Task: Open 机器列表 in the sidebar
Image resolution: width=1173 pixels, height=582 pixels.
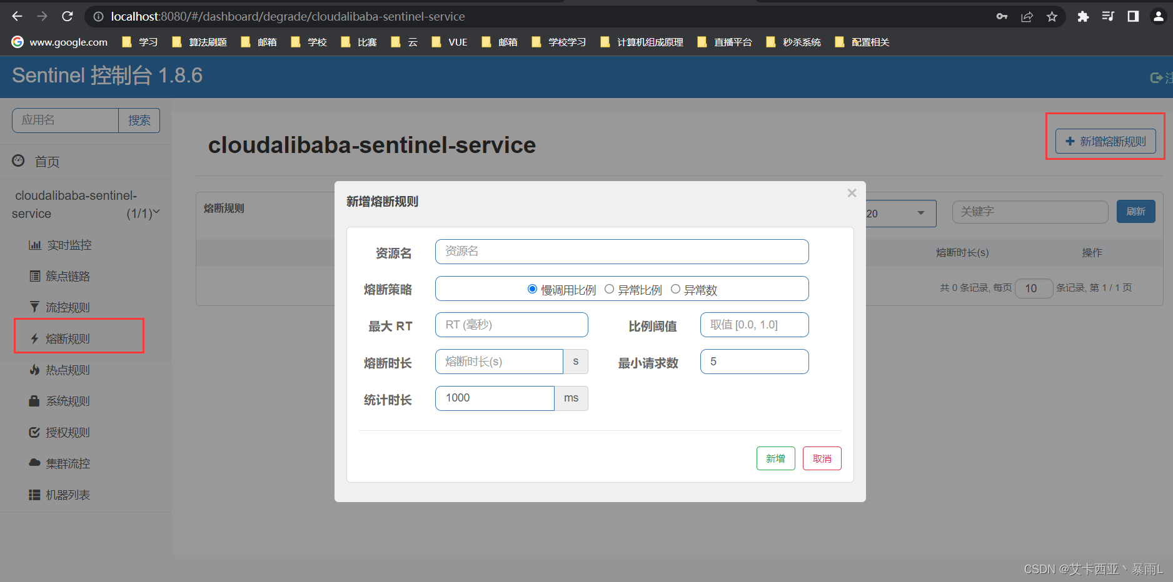Action: click(x=59, y=495)
